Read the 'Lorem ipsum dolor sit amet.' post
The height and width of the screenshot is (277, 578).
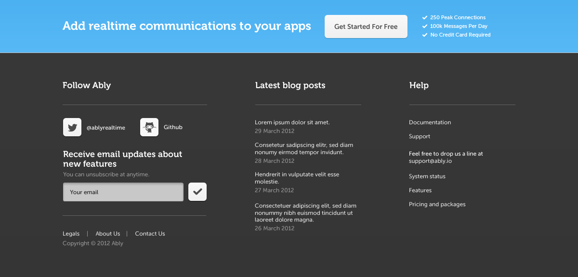(x=292, y=122)
